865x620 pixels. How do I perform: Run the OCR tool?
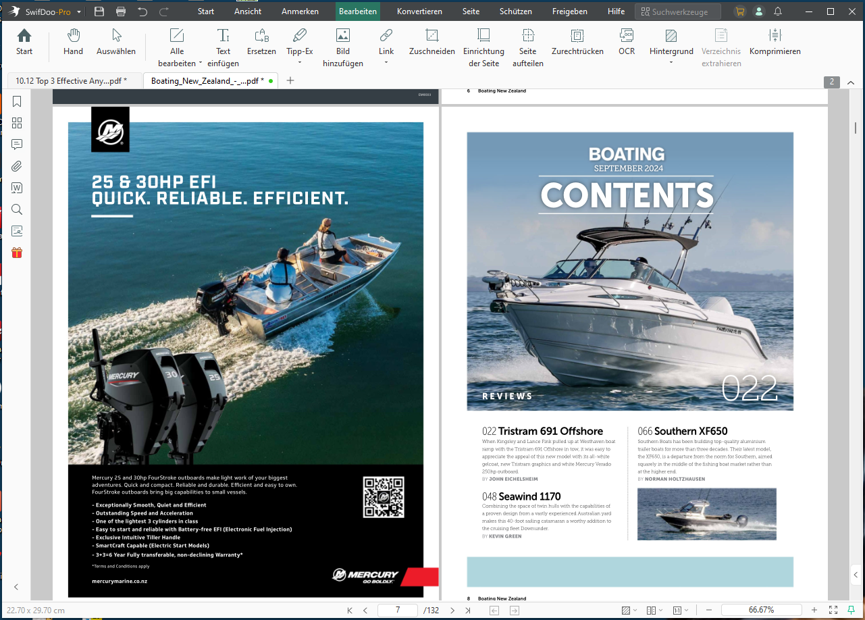pos(627,42)
